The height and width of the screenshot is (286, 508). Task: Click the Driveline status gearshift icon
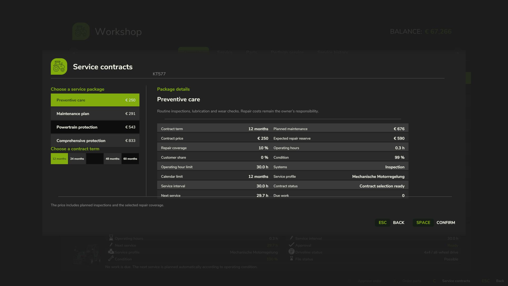coord(291,252)
